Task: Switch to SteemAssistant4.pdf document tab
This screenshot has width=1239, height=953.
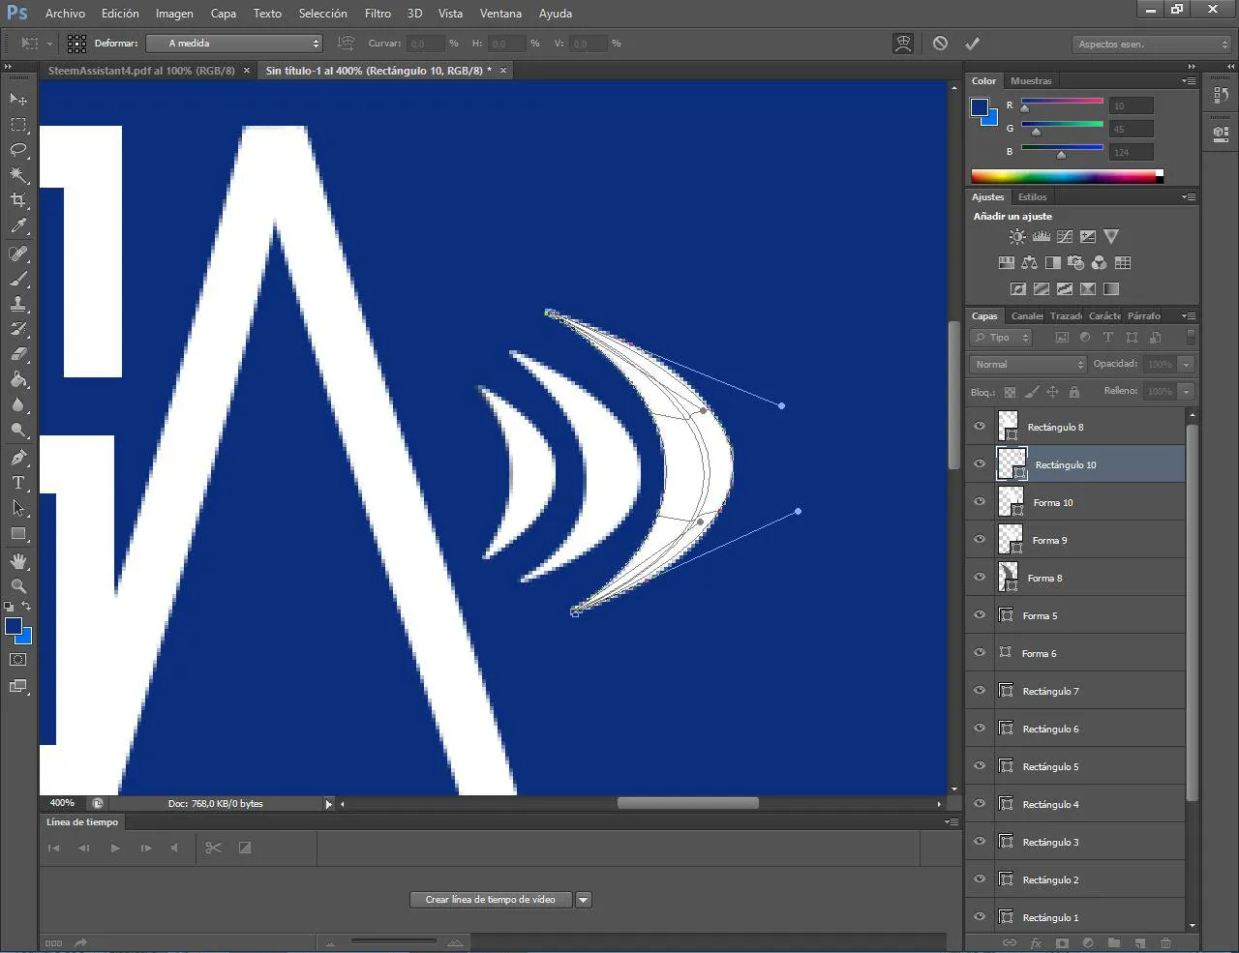Action: coord(141,71)
